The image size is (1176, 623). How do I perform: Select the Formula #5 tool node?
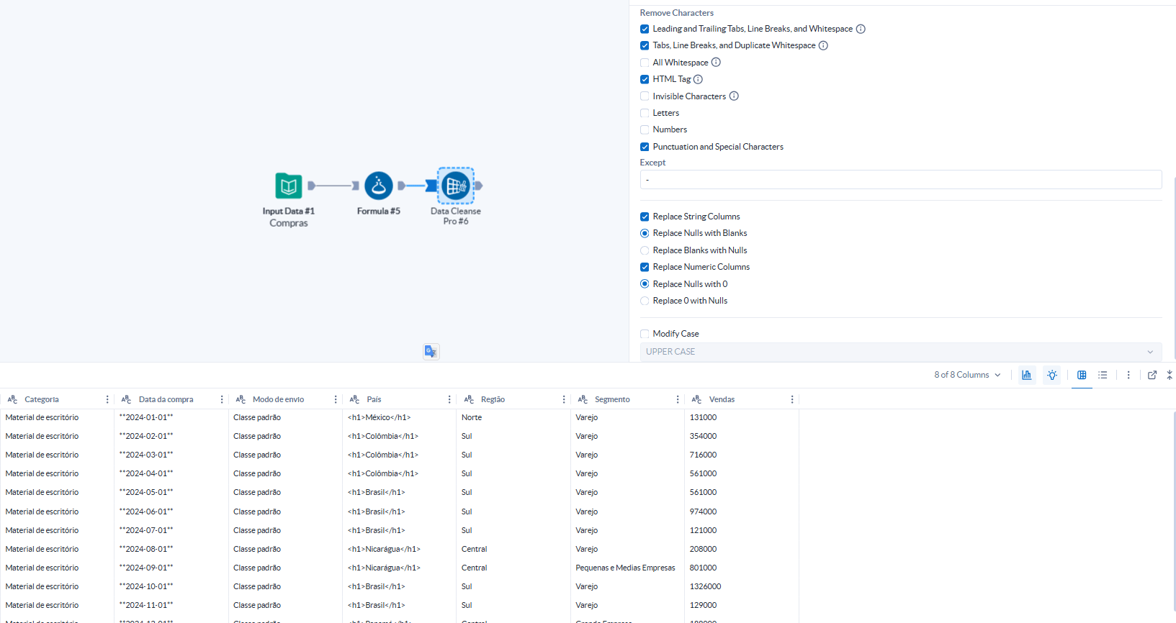[378, 186]
